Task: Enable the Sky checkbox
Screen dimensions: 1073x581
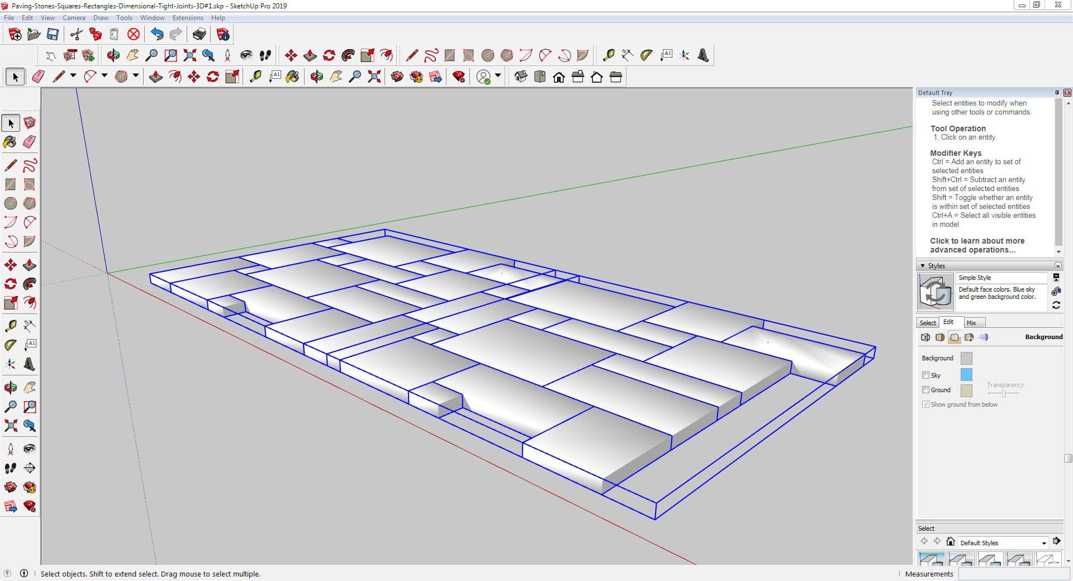Action: (x=925, y=375)
